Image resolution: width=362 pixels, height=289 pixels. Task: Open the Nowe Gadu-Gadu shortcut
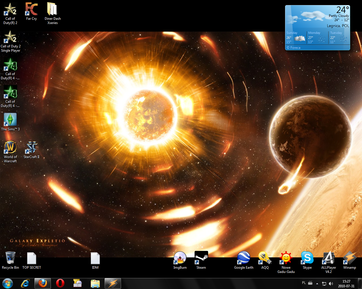pos(286,262)
